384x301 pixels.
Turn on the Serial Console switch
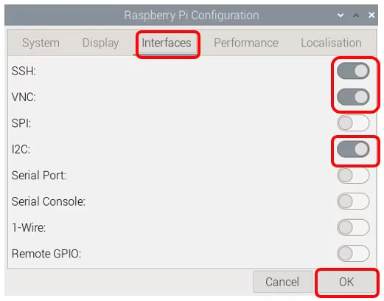353,201
